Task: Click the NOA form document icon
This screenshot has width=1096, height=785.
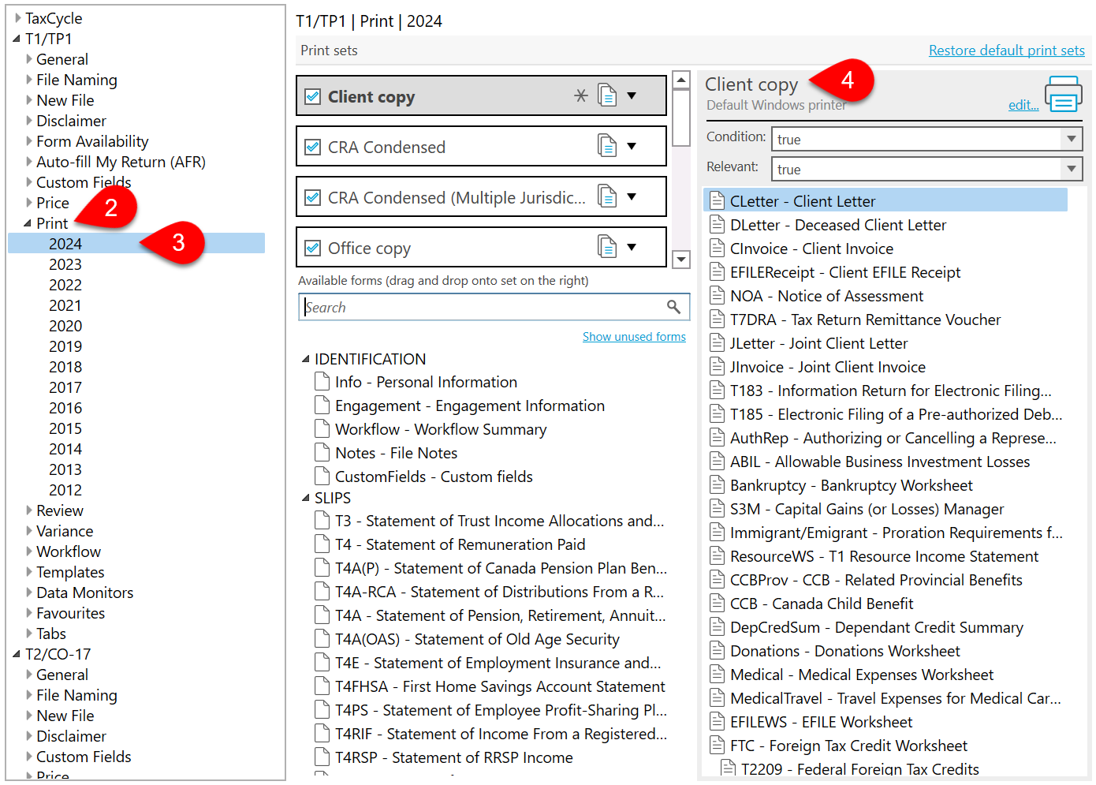Action: click(717, 295)
